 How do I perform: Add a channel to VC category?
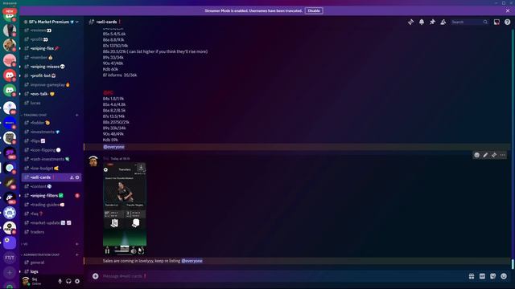[x=77, y=244]
